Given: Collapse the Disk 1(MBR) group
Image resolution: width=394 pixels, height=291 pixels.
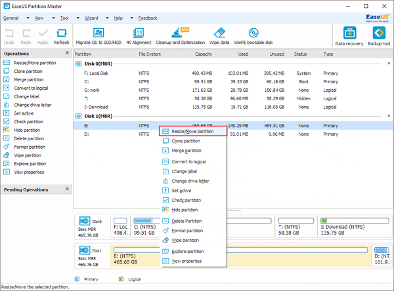Looking at the screenshot, I should 389,116.
